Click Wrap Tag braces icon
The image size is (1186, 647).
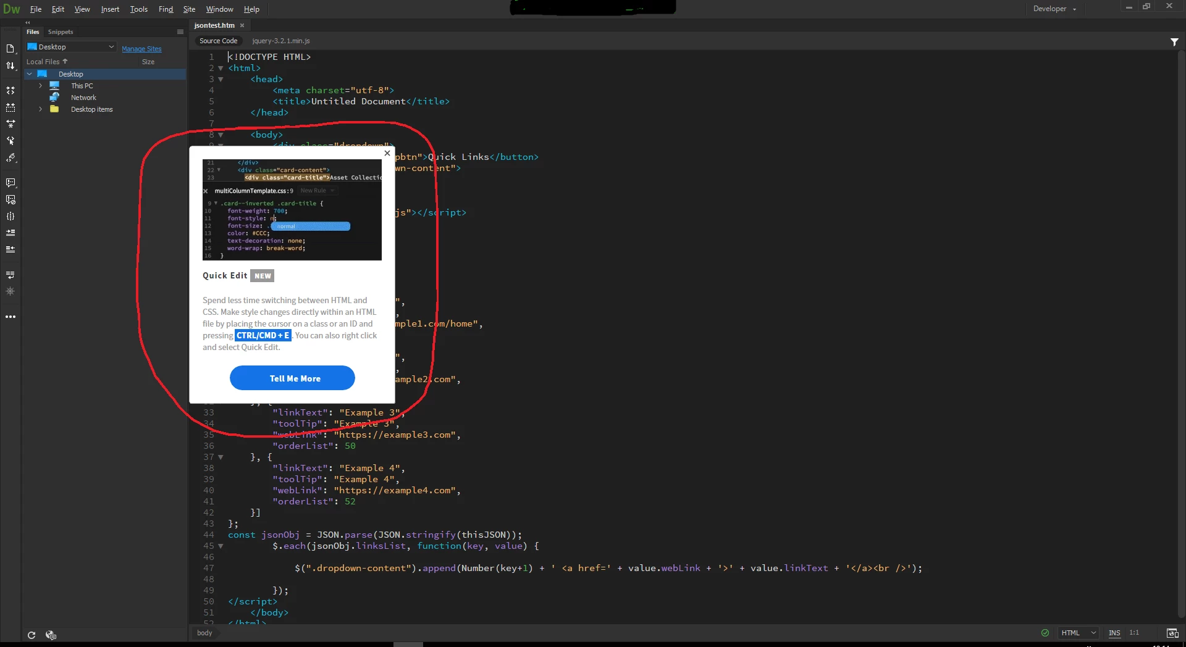pos(11,216)
